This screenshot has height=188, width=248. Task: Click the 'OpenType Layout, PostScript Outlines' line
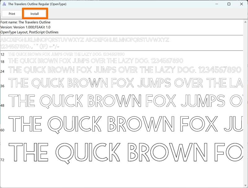(x=29, y=32)
